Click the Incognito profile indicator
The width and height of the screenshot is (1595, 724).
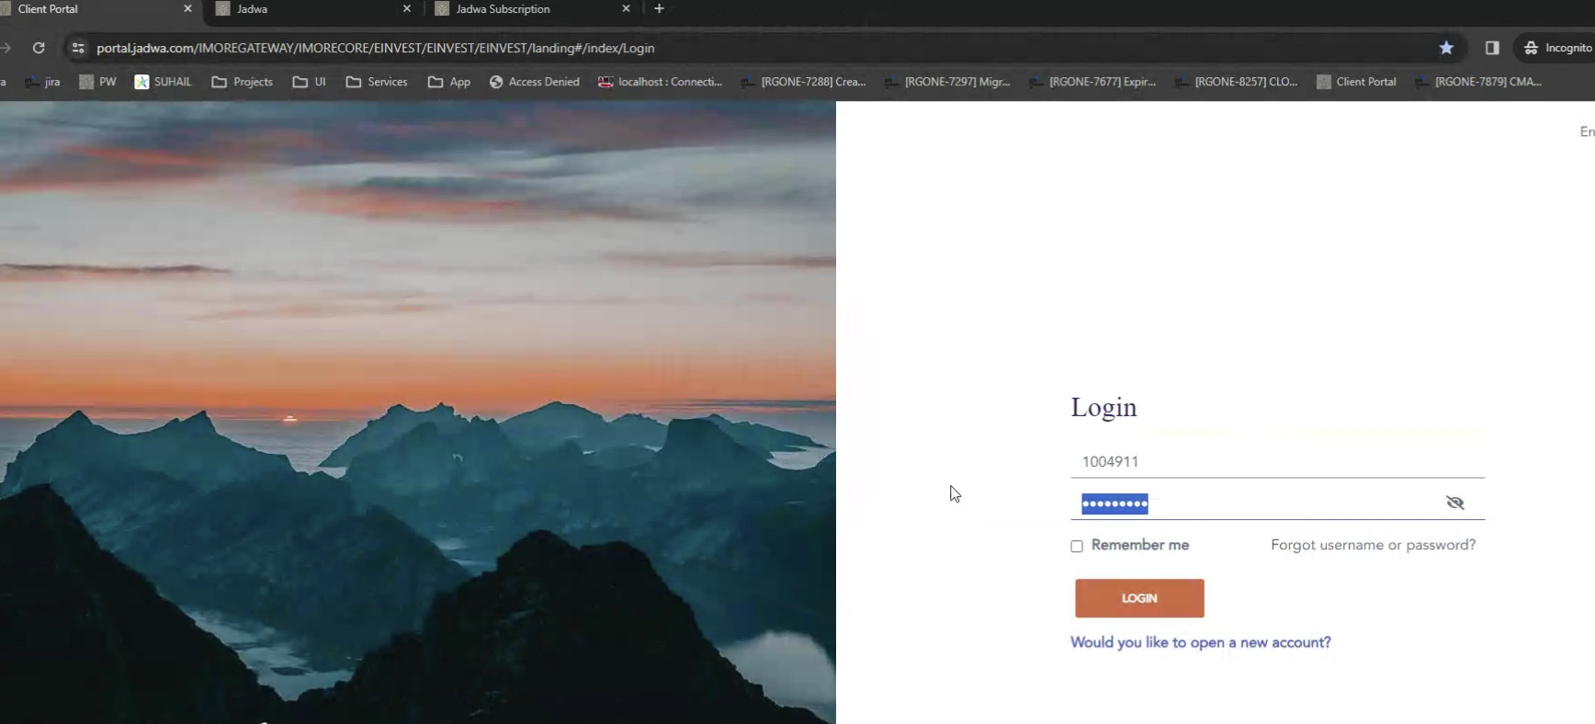(x=1557, y=48)
